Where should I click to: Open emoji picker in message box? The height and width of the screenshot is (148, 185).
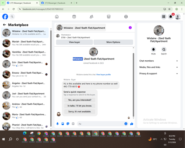pyautogui.click(x=126, y=124)
